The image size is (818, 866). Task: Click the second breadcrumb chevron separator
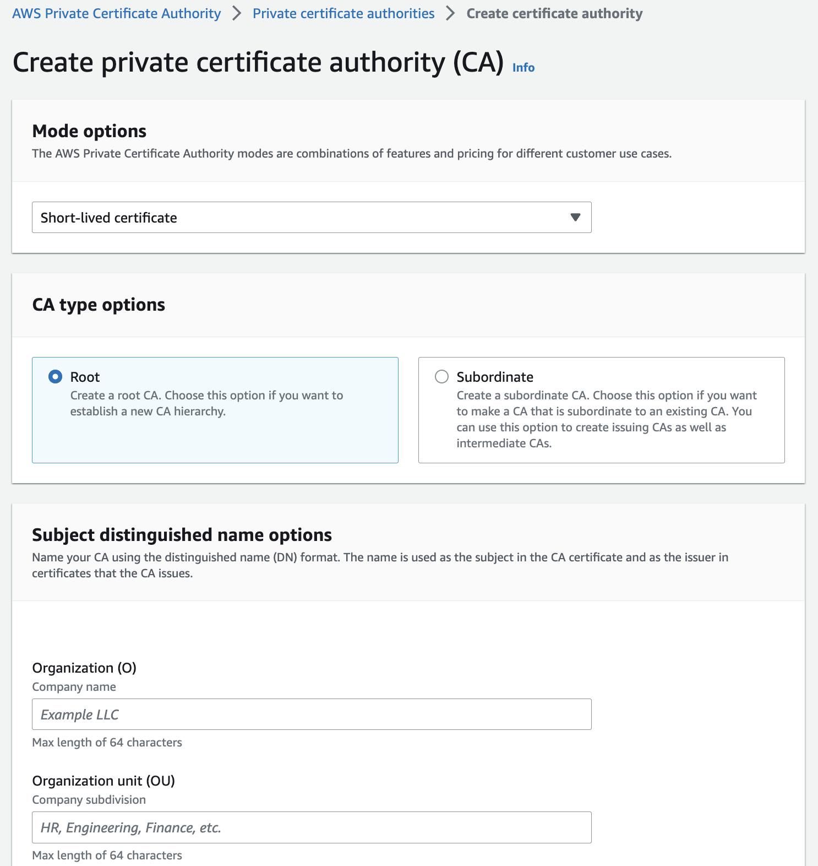click(x=450, y=13)
